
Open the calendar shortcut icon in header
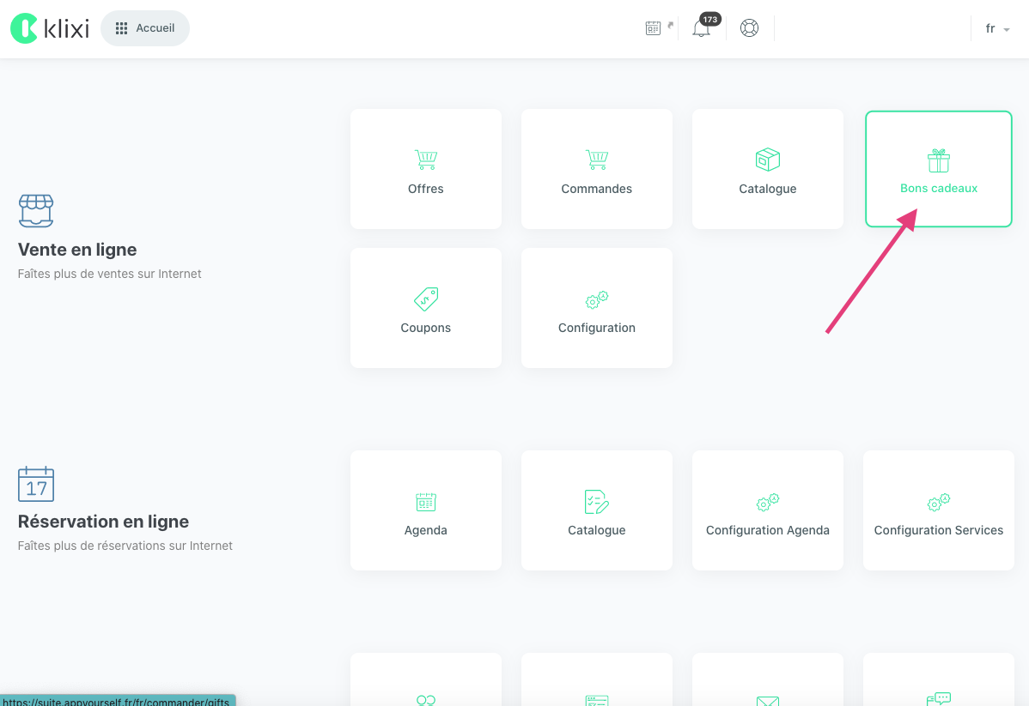pos(654,28)
